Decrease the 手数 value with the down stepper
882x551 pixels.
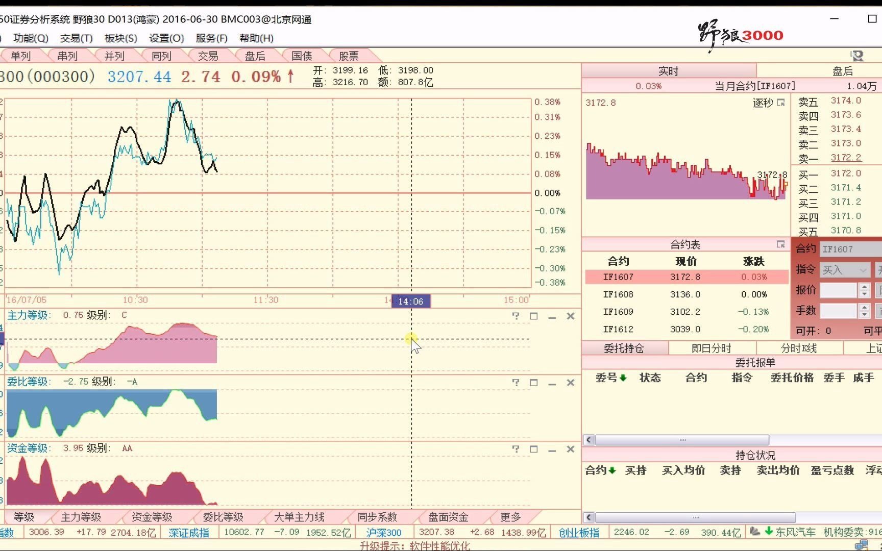pos(864,314)
